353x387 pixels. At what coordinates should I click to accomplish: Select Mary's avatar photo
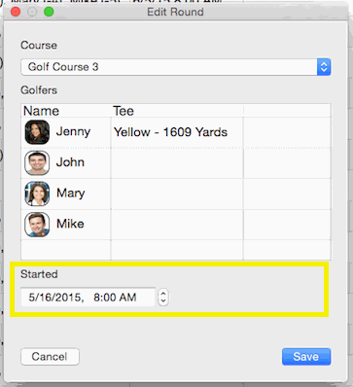click(37, 193)
